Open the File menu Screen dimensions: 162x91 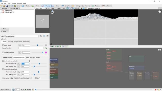pyautogui.click(x=2, y=4)
